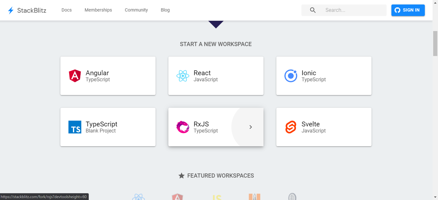
Task: Click the Angular shield icon in workspace card
Action: click(75, 76)
